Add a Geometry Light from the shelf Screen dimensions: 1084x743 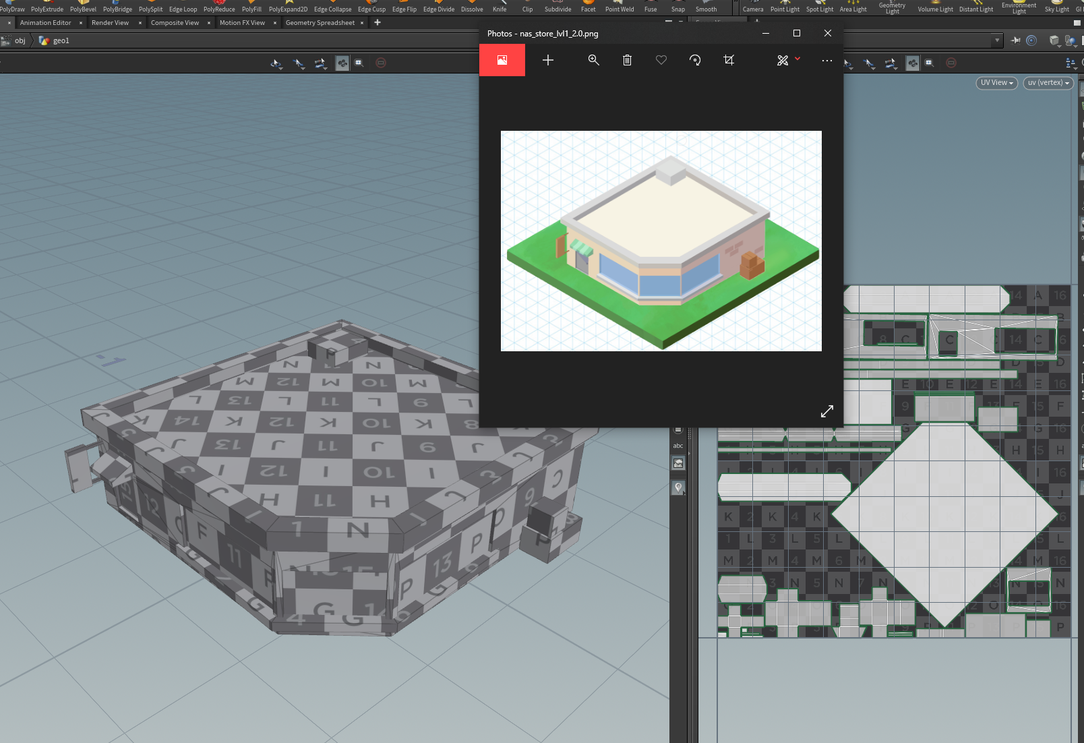[892, 7]
